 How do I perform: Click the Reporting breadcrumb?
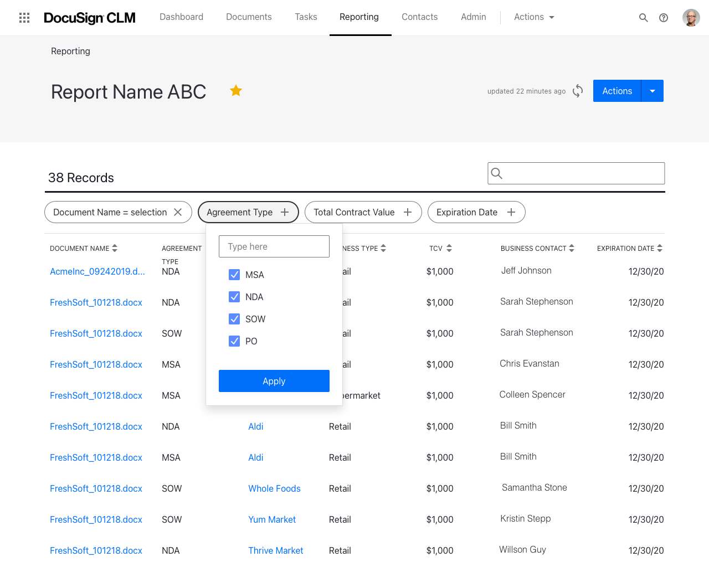click(x=70, y=51)
